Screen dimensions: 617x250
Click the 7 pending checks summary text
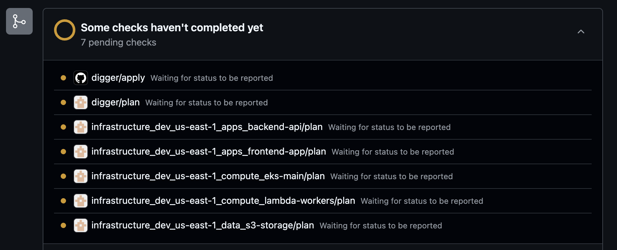[118, 42]
